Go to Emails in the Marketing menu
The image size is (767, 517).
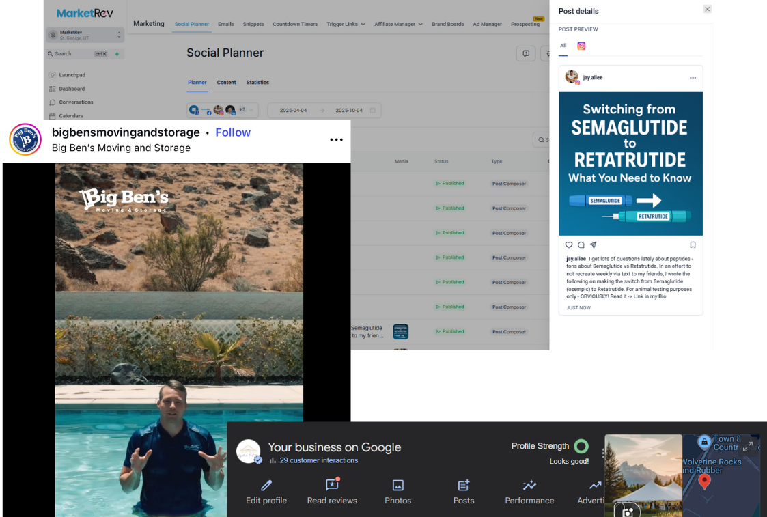point(225,24)
